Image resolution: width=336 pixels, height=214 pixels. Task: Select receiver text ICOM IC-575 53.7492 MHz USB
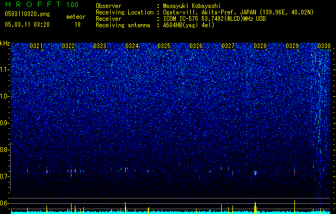pyautogui.click(x=215, y=19)
